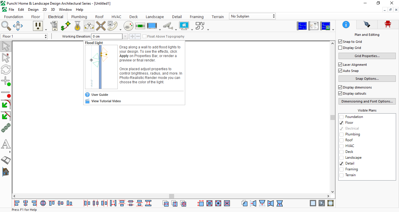The image size is (399, 212).
Task: Open the Design menu
Action: [33, 10]
